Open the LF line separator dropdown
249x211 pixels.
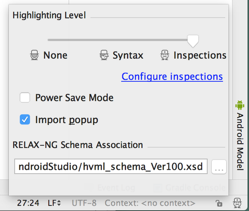(54, 203)
